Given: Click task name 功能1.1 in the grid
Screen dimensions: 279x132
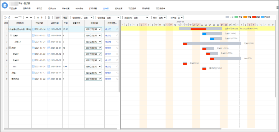Looking at the screenshot, I should [x=16, y=54].
